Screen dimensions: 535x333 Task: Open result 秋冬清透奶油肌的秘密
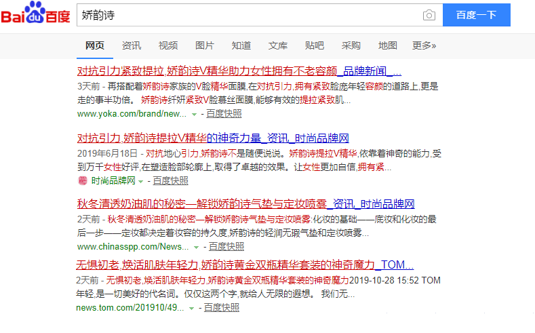coord(245,204)
